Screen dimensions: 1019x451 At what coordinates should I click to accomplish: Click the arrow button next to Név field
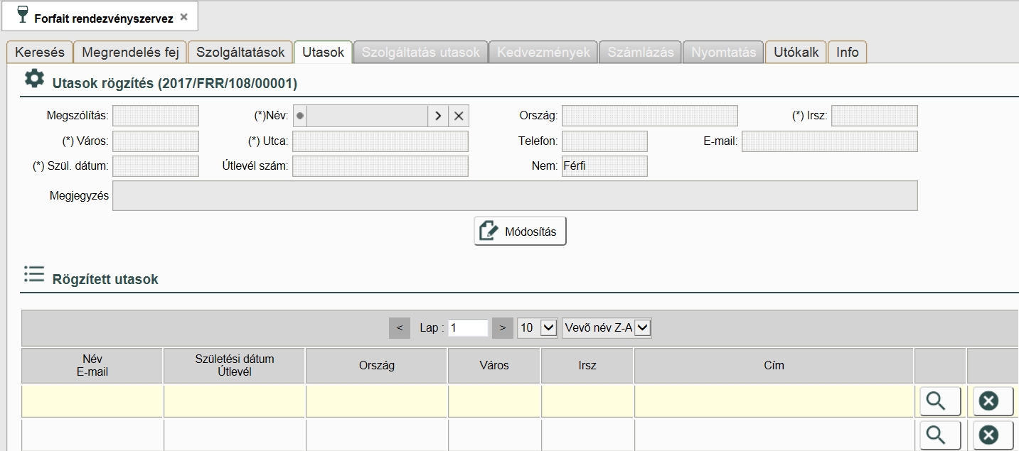coord(438,116)
